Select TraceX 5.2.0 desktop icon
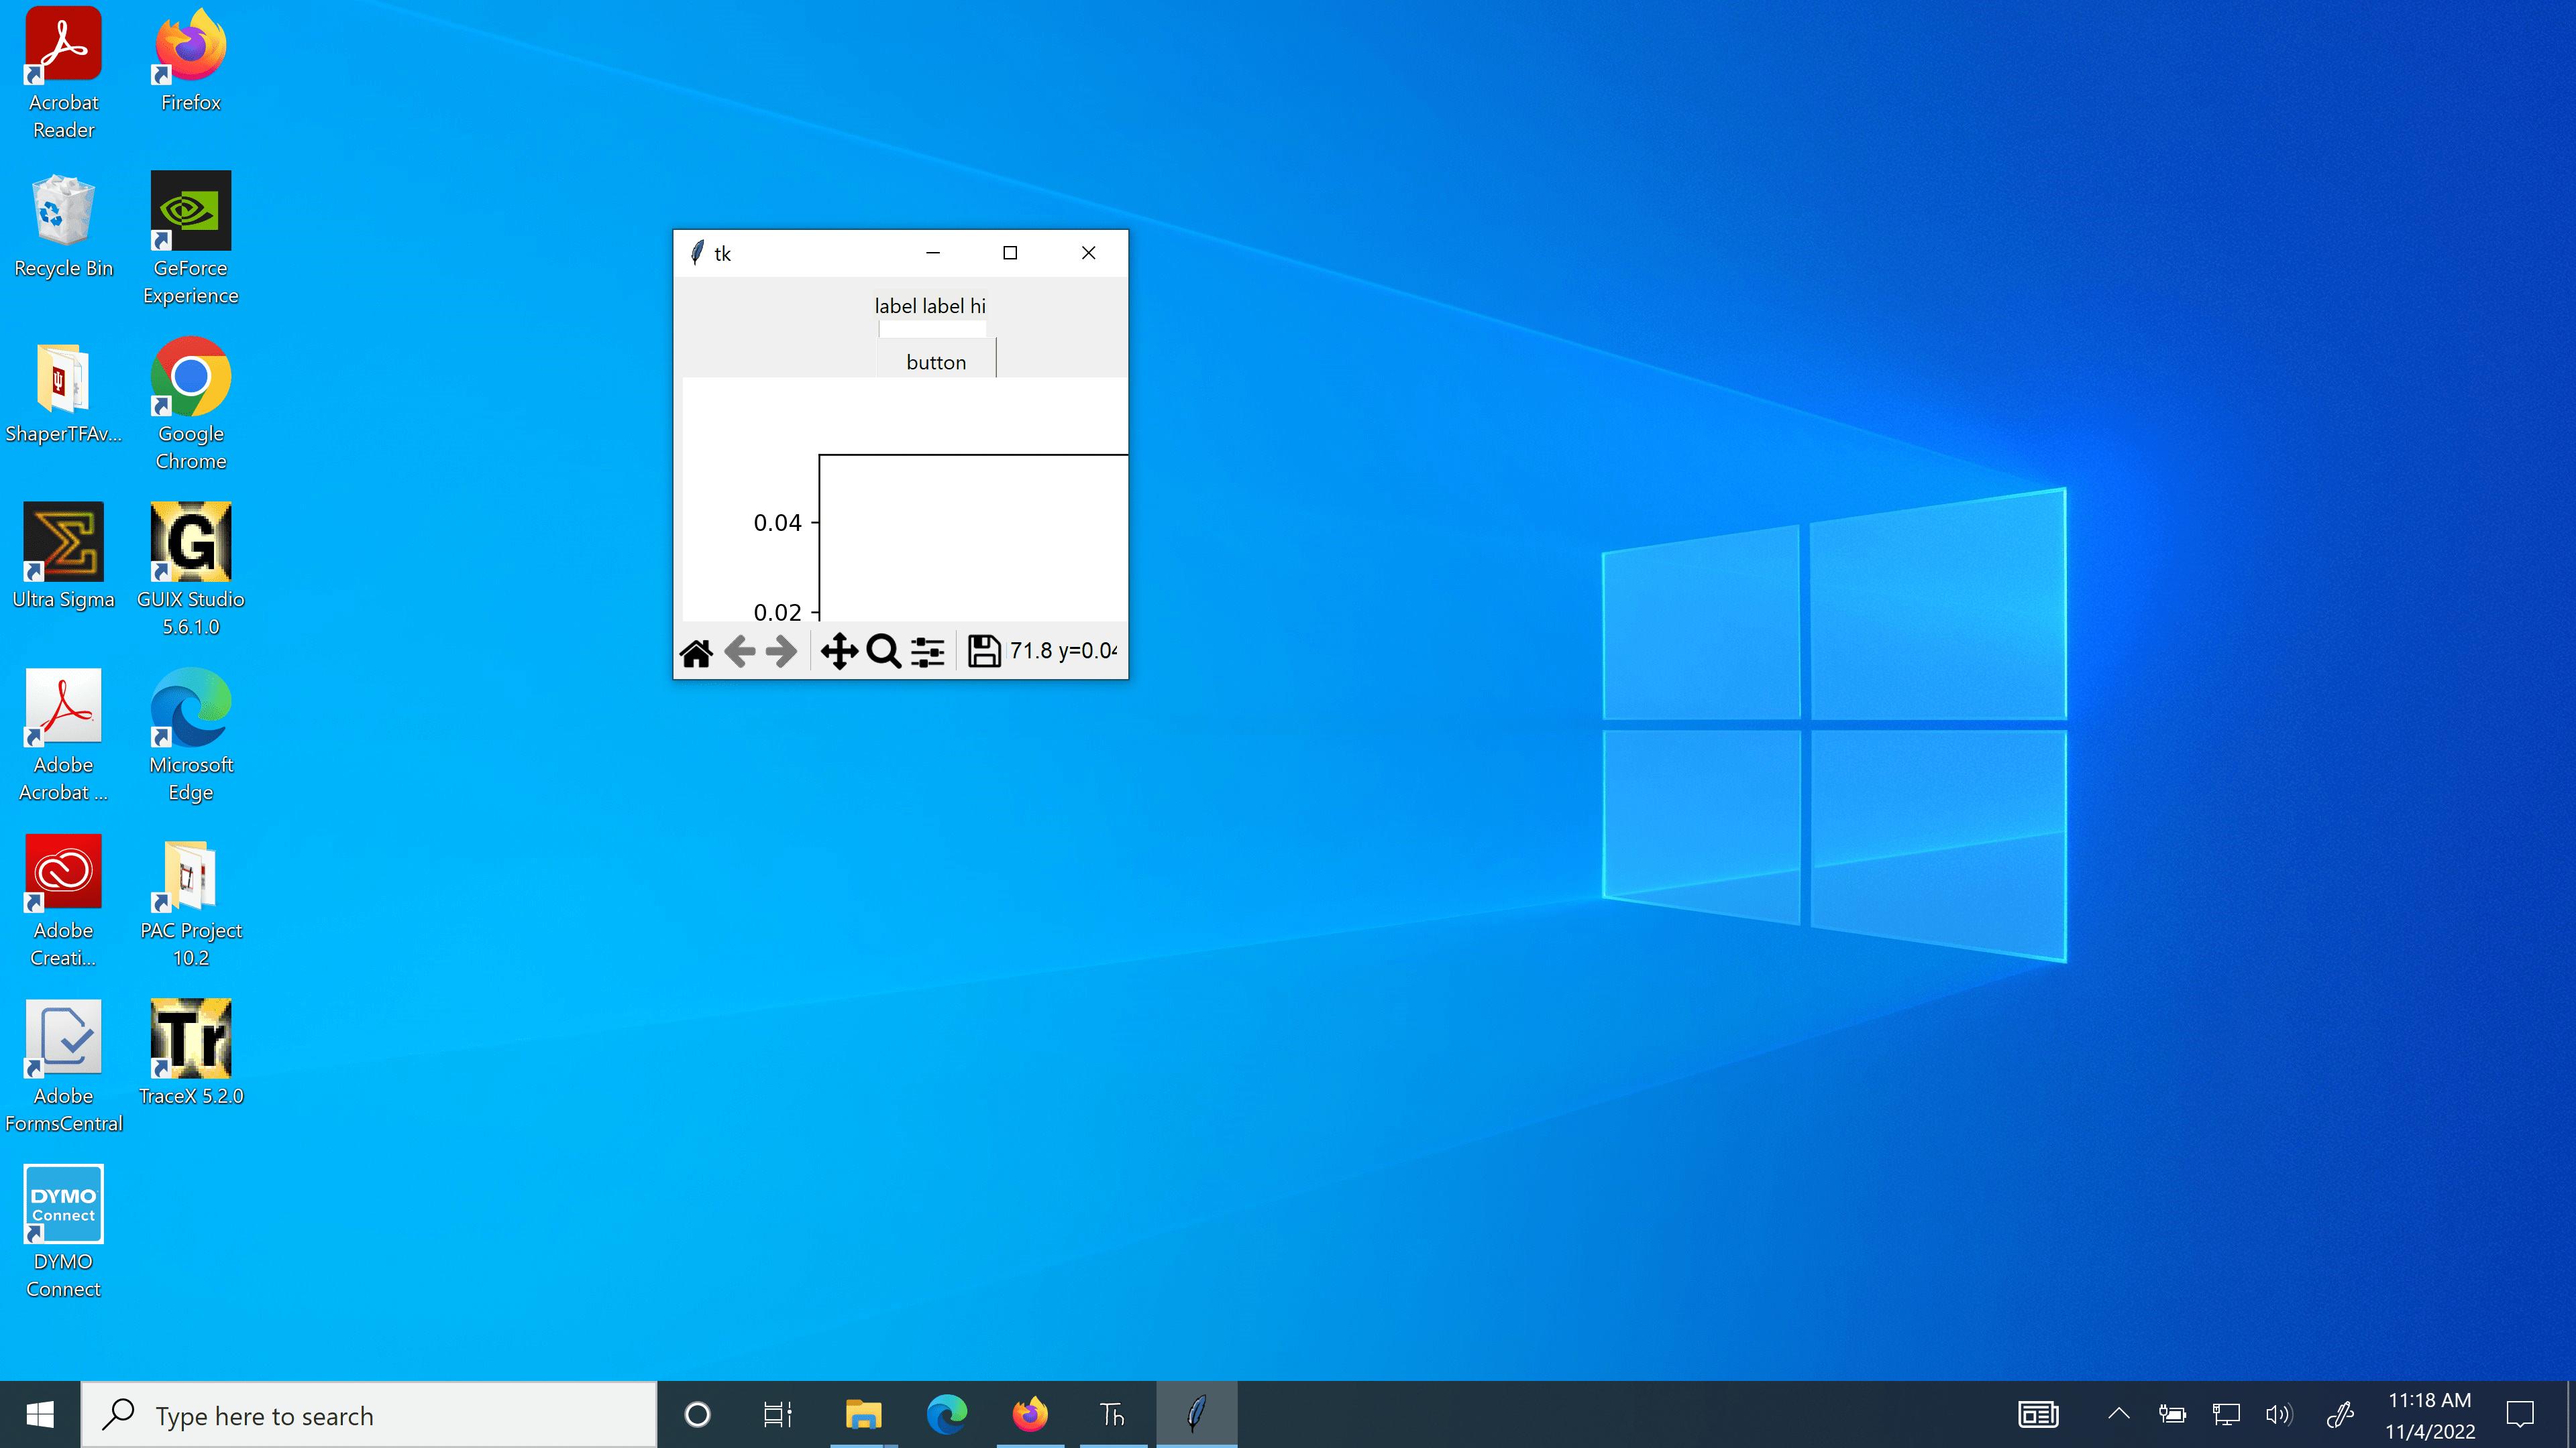 pos(190,1053)
